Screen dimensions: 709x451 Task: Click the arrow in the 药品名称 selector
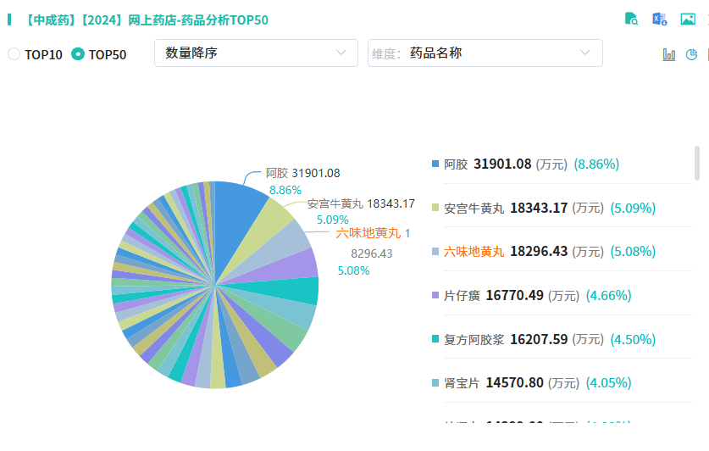585,53
